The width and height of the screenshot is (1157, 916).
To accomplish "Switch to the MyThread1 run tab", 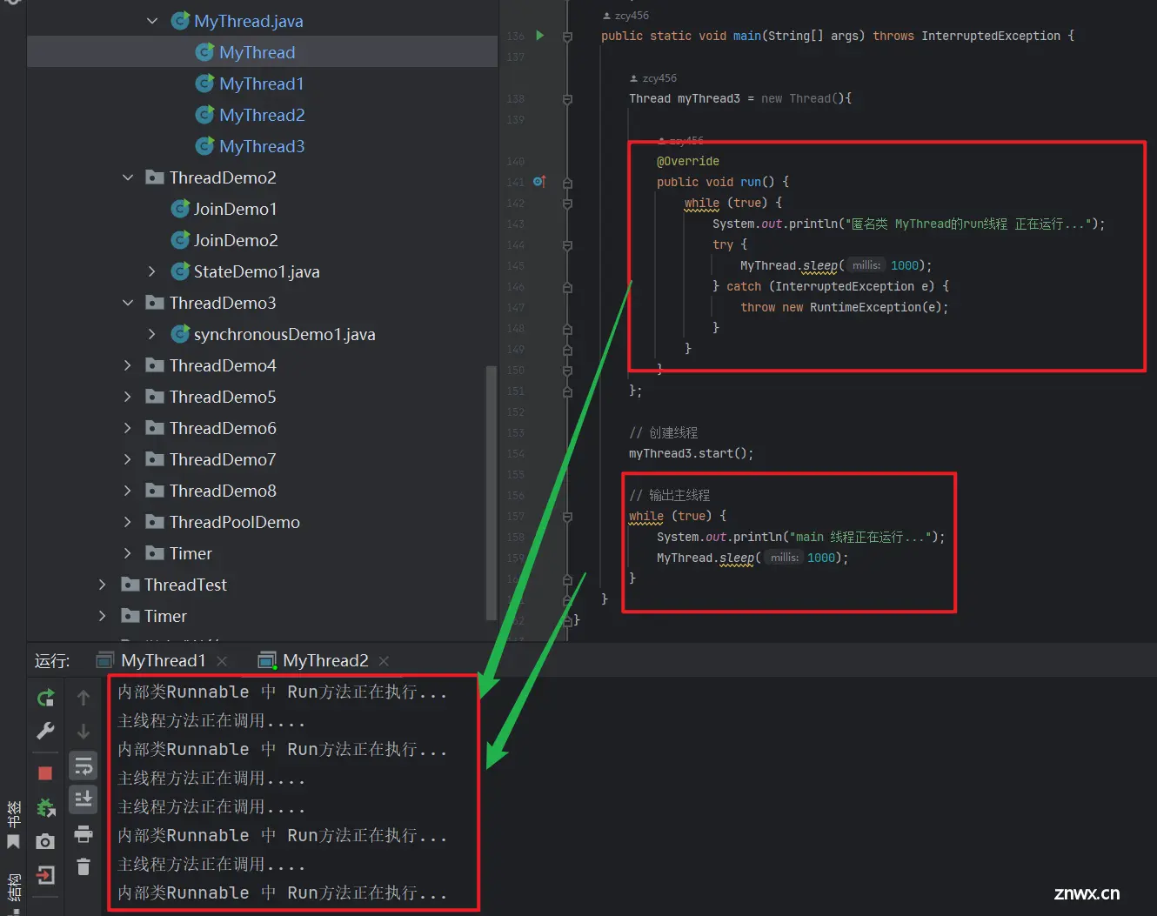I will 163,661.
